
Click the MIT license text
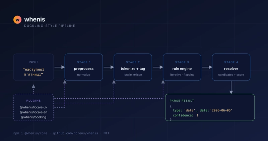click(x=106, y=133)
